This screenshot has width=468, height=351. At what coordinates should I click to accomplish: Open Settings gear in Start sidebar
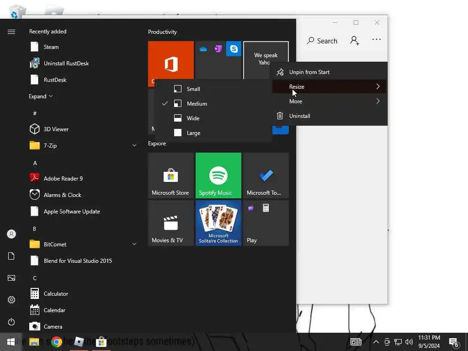(x=11, y=300)
